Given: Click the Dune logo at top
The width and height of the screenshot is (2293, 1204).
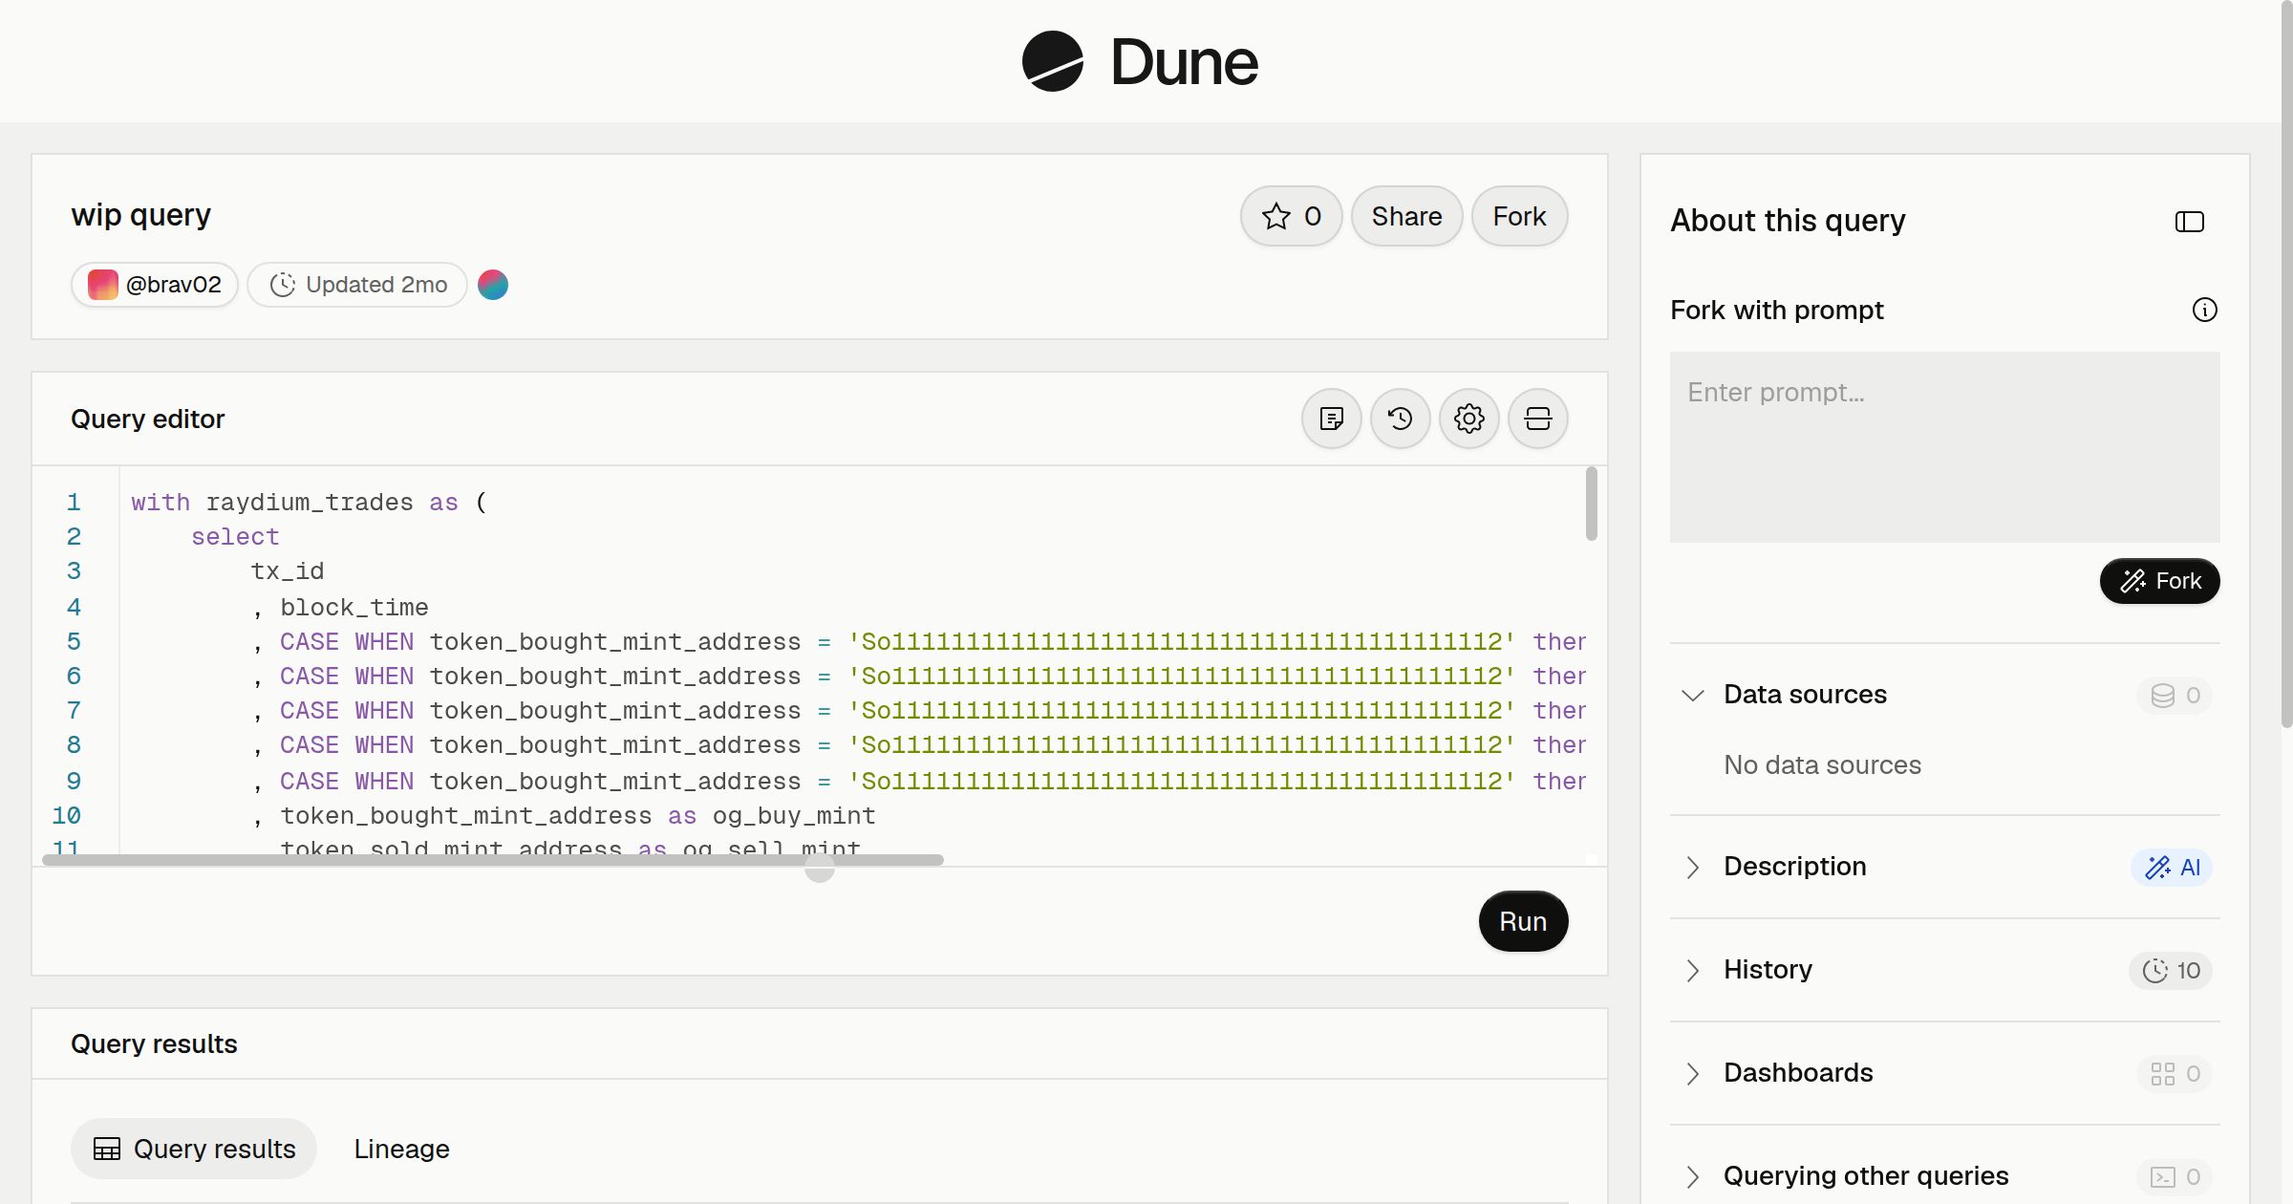Looking at the screenshot, I should [1139, 61].
